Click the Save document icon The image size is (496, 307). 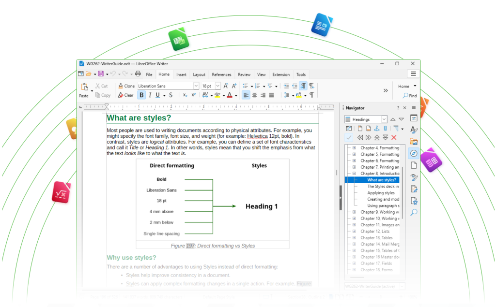click(101, 74)
